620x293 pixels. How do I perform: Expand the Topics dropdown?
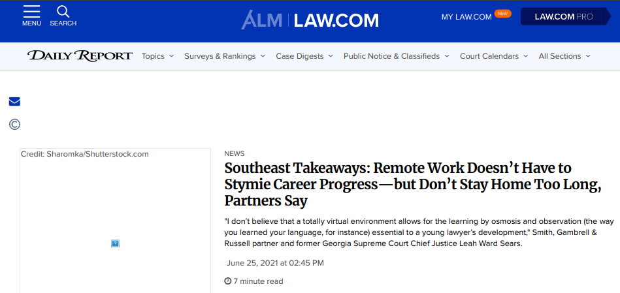click(x=157, y=56)
